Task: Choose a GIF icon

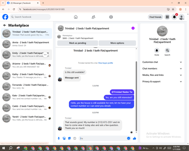Action: coord(75,139)
